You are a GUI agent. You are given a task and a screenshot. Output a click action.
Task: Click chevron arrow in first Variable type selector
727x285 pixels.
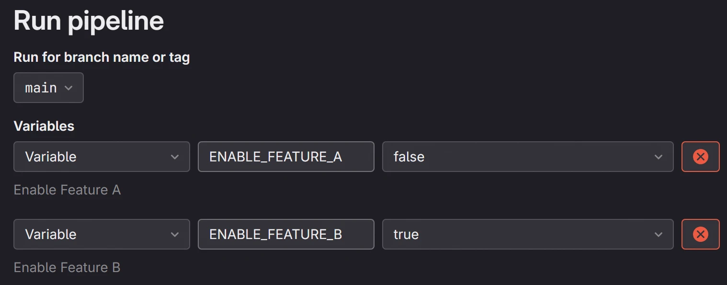[175, 157]
